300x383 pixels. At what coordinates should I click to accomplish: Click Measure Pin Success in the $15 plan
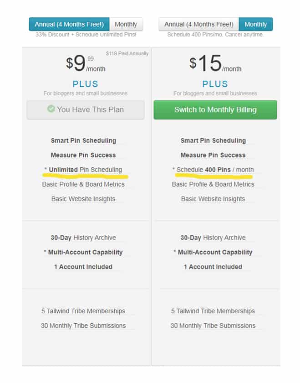coord(213,155)
